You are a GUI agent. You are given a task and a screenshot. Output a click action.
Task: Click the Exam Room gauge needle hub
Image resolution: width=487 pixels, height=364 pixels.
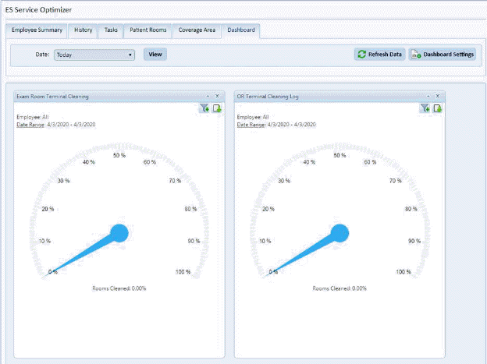click(x=119, y=232)
